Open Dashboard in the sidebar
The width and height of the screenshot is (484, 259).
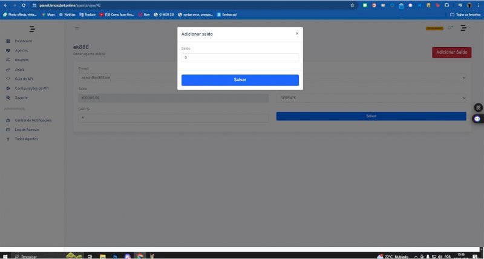pos(24,41)
